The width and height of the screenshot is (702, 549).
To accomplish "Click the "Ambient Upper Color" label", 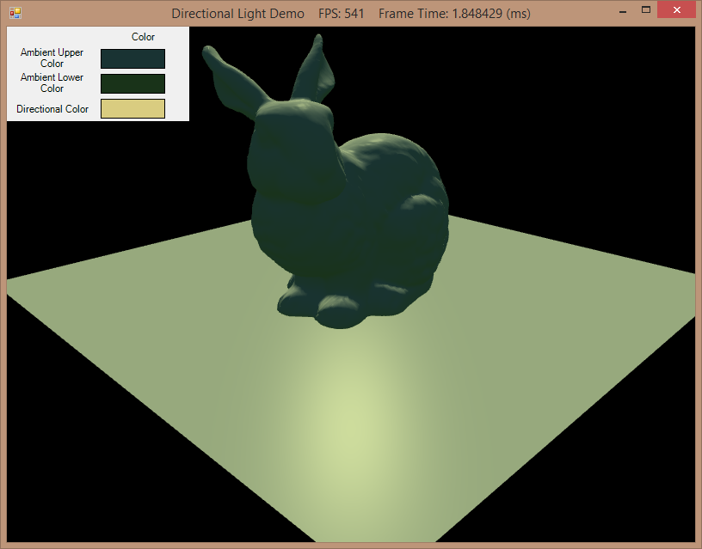I will tap(52, 58).
